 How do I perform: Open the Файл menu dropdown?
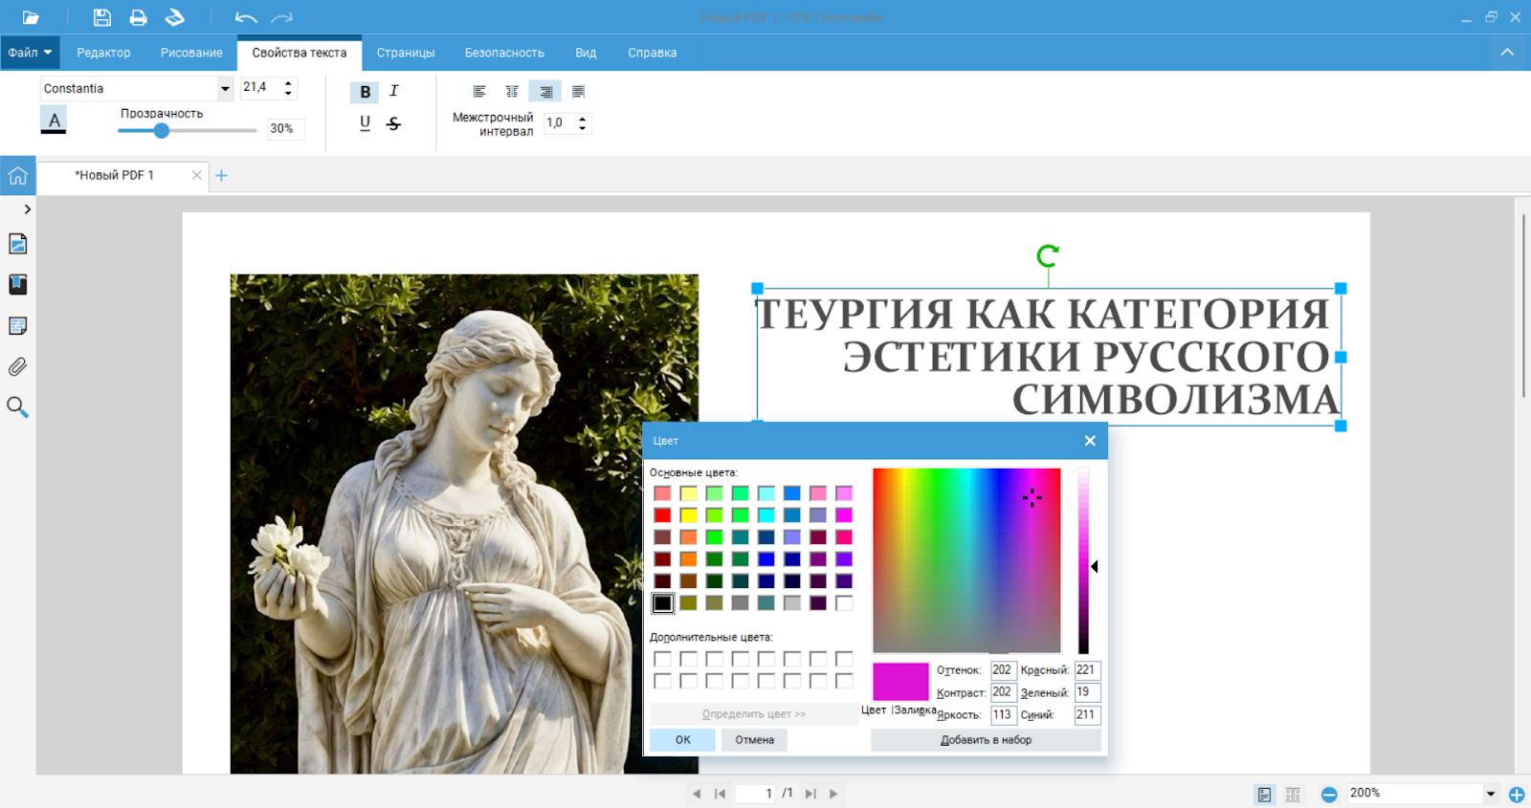[30, 53]
